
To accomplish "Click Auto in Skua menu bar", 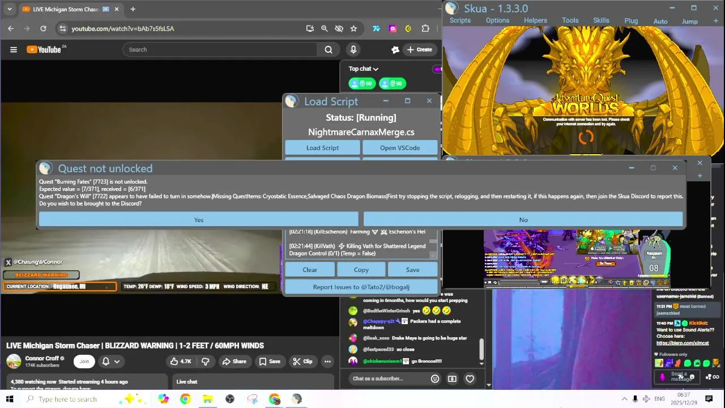I will (660, 22).
